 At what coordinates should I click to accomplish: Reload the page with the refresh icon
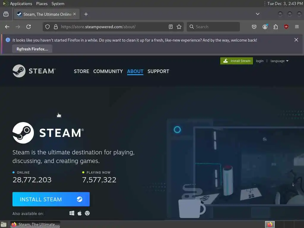[28, 27]
